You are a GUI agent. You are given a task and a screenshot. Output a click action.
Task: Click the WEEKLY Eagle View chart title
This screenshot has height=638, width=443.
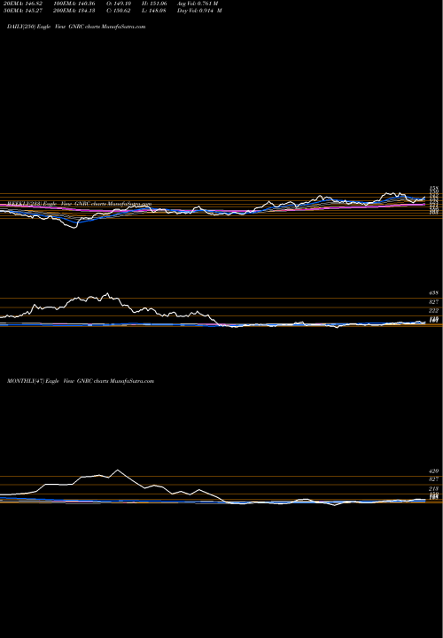[x=80, y=204]
